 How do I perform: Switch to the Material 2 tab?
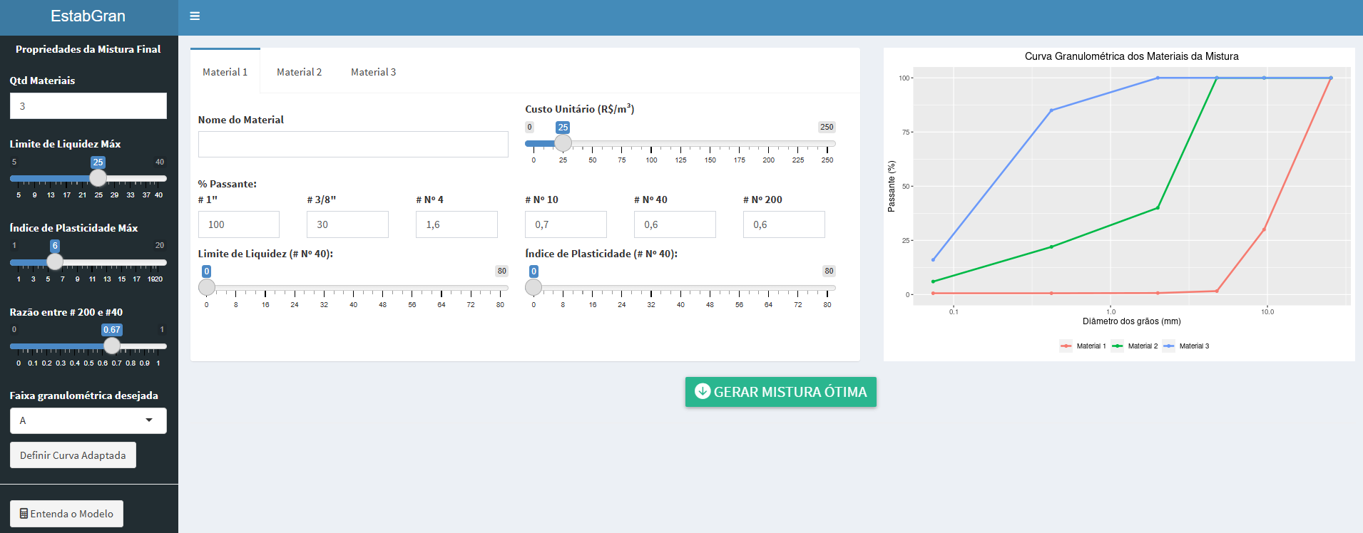click(299, 72)
